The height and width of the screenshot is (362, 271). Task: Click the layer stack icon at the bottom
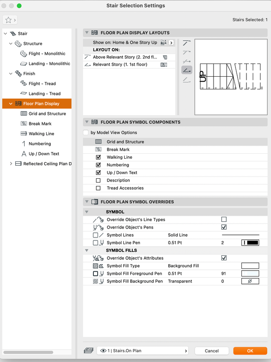pos(88,351)
